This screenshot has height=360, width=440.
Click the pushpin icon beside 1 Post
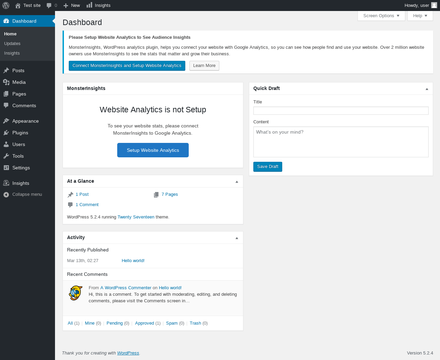pos(70,195)
